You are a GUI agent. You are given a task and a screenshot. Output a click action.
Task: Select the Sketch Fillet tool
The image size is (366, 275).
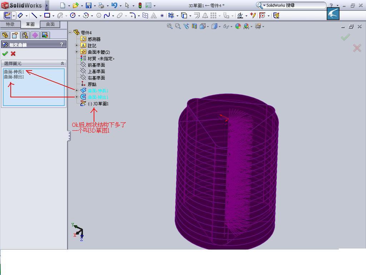click(x=132, y=15)
